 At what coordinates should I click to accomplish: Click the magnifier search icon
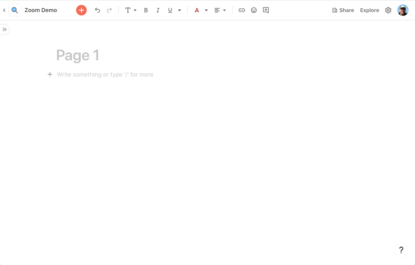tap(14, 10)
